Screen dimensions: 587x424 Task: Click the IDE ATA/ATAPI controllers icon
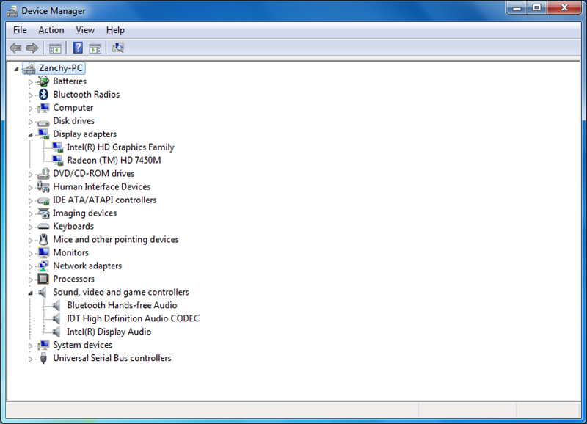43,200
